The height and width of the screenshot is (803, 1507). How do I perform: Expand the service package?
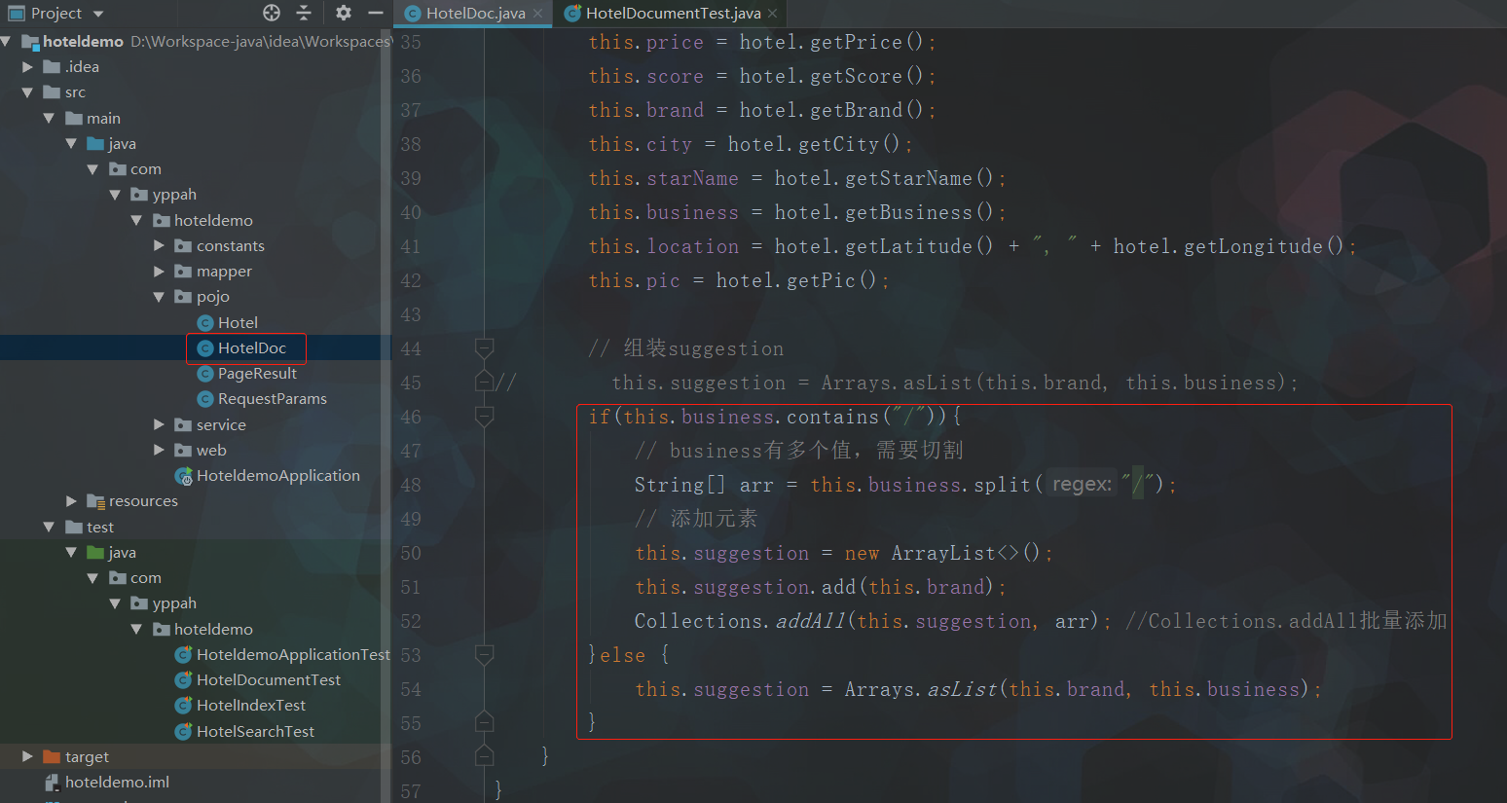(159, 424)
